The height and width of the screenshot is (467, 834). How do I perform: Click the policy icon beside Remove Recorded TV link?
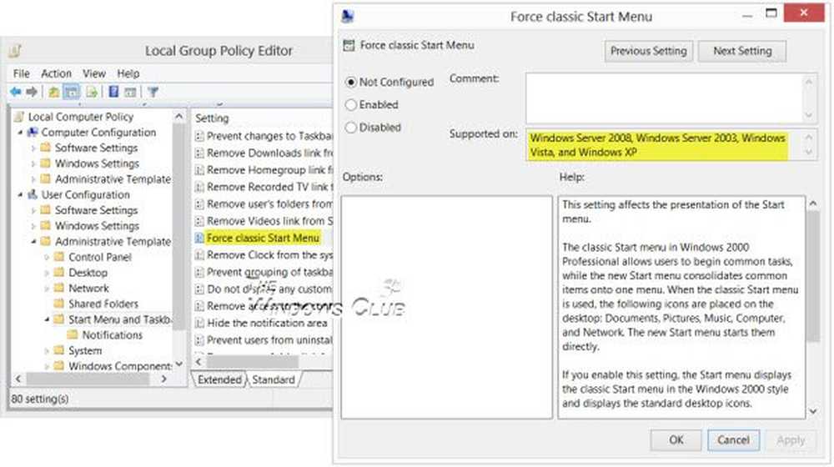[199, 188]
